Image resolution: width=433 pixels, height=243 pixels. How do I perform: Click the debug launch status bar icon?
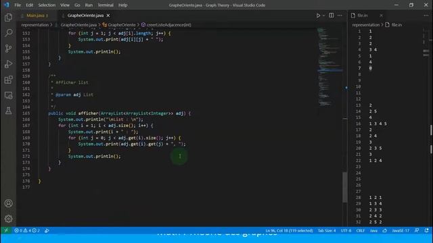tap(47, 230)
